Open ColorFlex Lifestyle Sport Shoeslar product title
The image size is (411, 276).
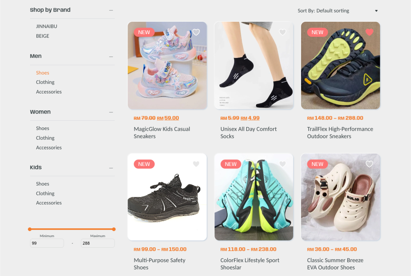point(250,264)
